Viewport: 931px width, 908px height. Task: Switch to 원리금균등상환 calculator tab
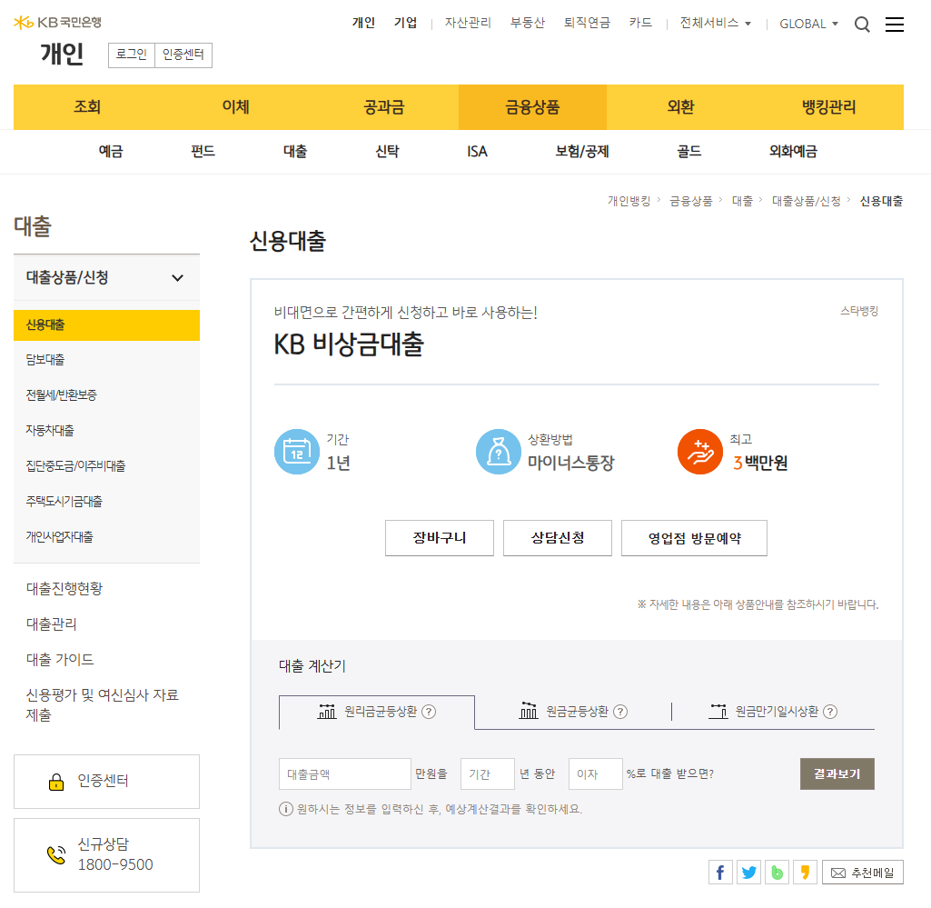[376, 712]
